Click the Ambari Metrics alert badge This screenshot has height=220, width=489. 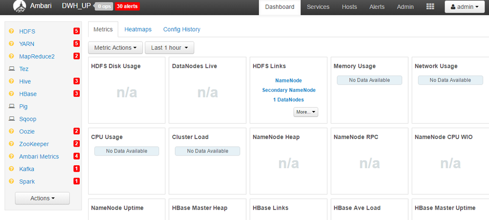(x=76, y=156)
